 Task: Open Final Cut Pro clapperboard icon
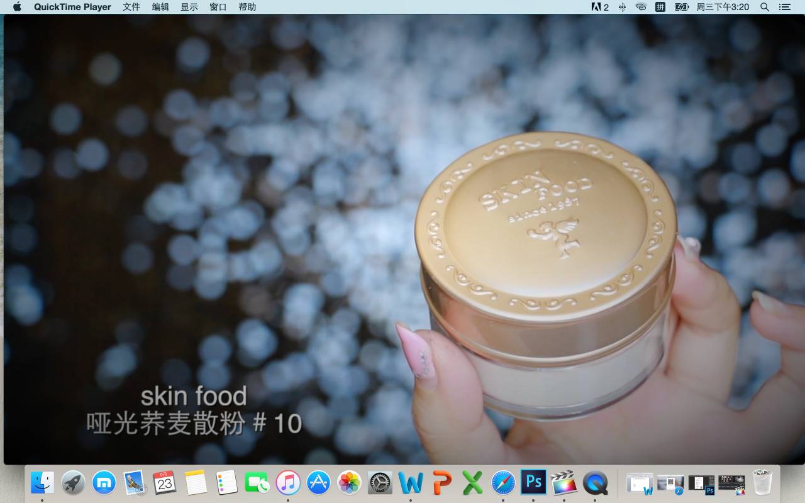564,483
